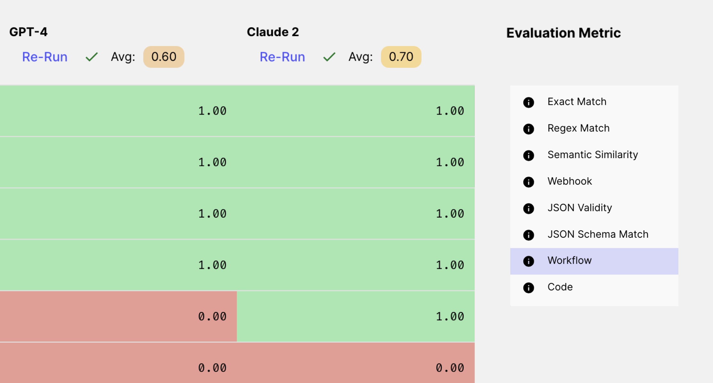713x383 pixels.
Task: Open the first GPT-4 result cell scoring 1.00
Action: click(x=119, y=111)
